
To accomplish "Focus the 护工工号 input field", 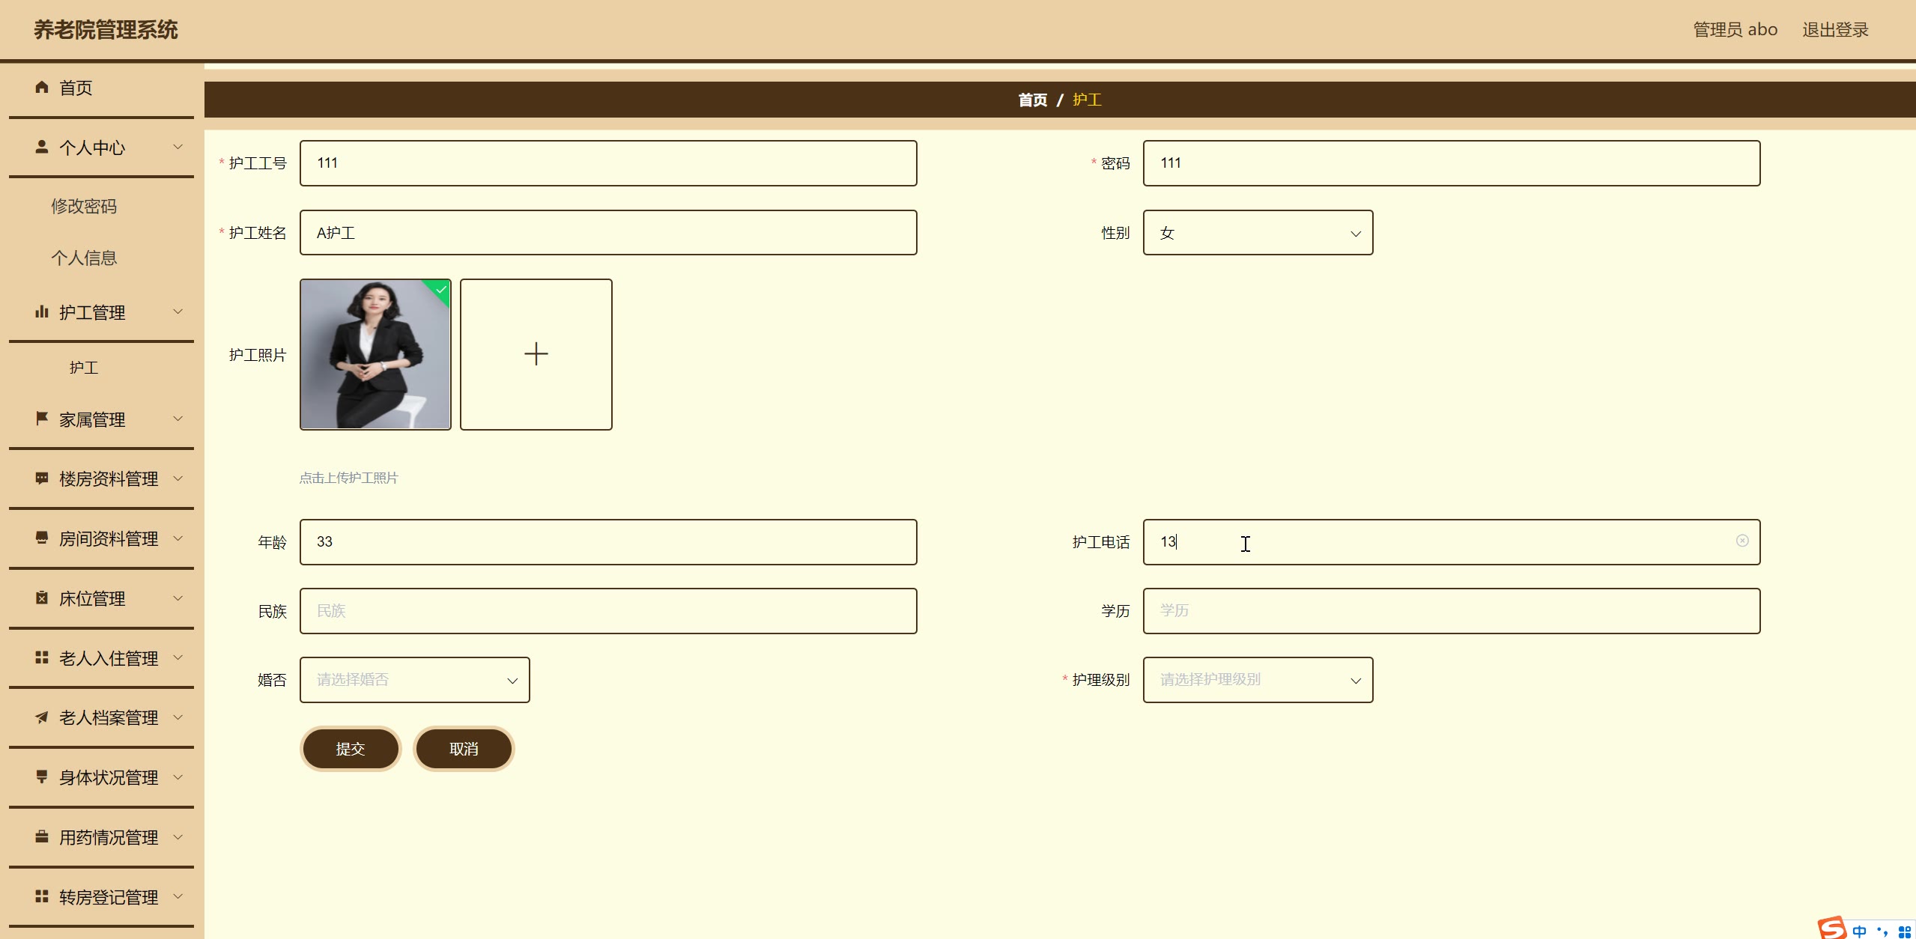I will 608,163.
